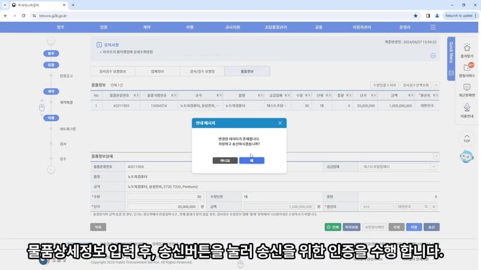Open the chatbot robot assistant
The image size is (481, 270).
tap(467, 157)
